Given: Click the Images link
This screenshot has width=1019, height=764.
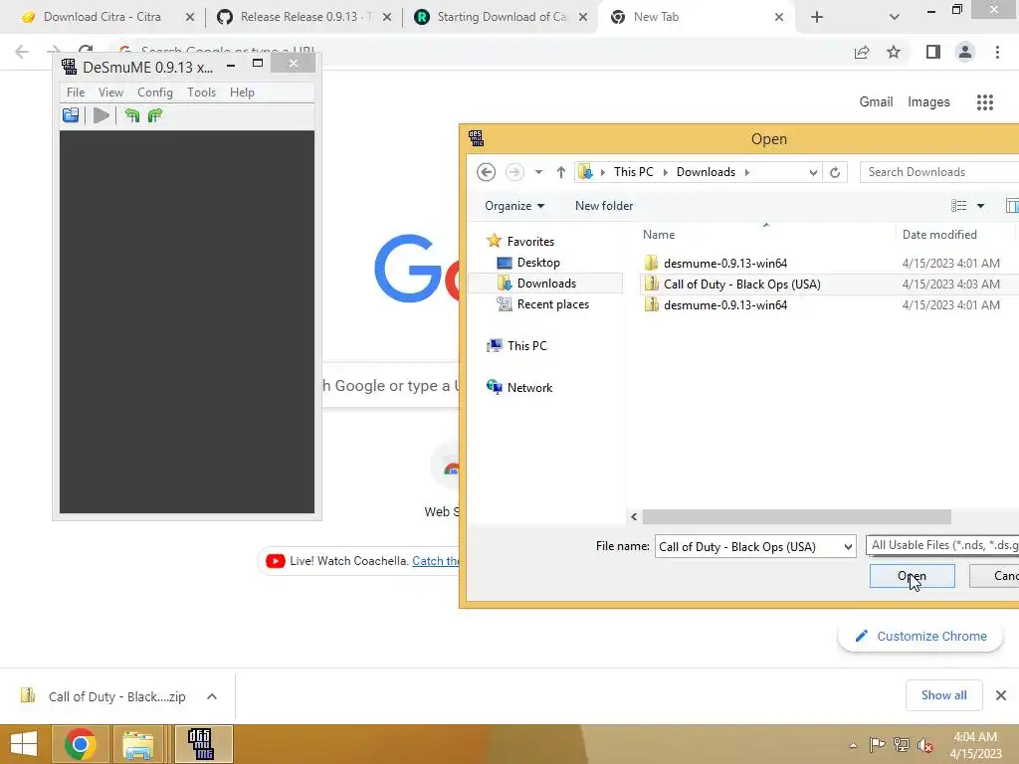Looking at the screenshot, I should [928, 102].
